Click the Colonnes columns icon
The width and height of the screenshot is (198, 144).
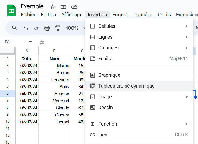[x=92, y=48]
